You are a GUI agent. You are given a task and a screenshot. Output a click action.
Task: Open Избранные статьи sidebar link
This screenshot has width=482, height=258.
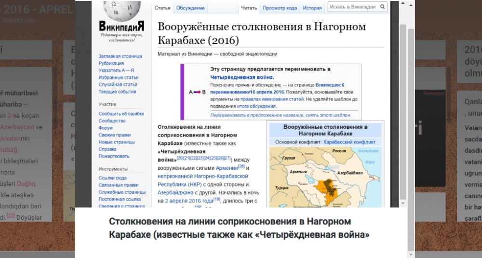click(119, 78)
